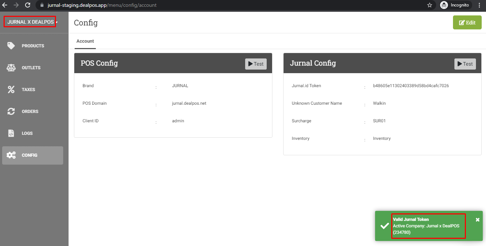Viewport: 486px width, 246px height.
Task: Run the Jurnal Config Test button
Action: (465, 64)
